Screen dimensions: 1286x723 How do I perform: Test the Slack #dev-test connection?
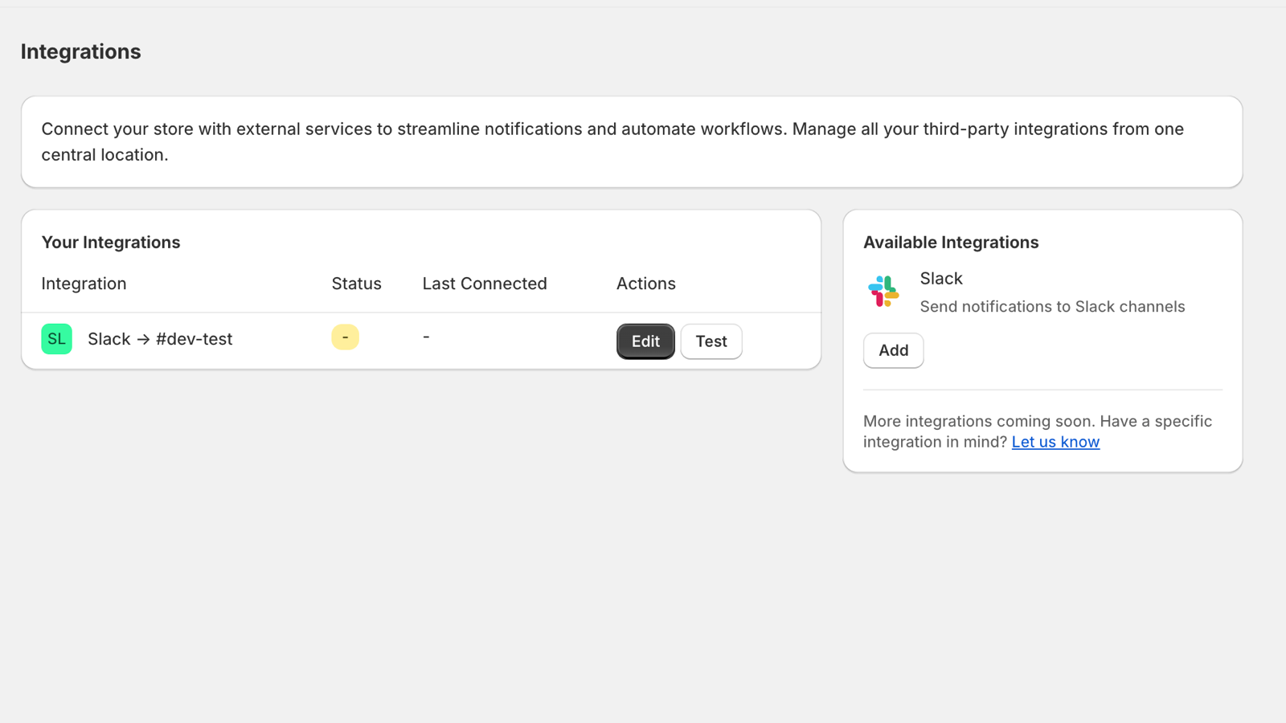pos(711,341)
